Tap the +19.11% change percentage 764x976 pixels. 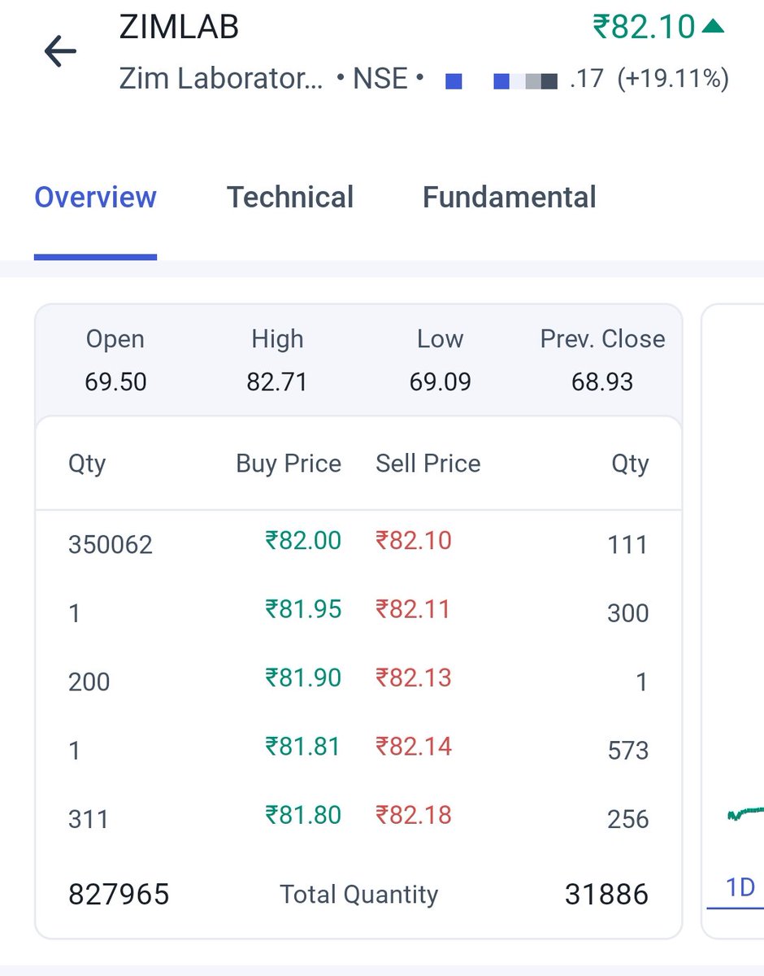pos(673,79)
